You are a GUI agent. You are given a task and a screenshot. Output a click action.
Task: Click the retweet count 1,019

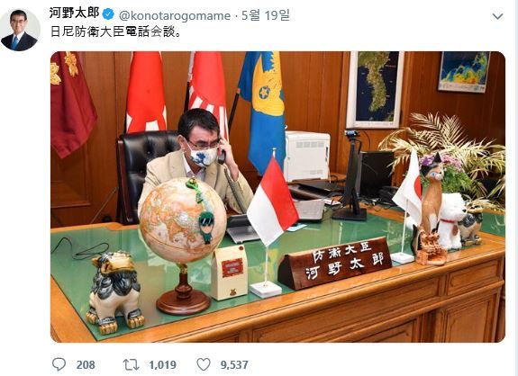point(162,365)
